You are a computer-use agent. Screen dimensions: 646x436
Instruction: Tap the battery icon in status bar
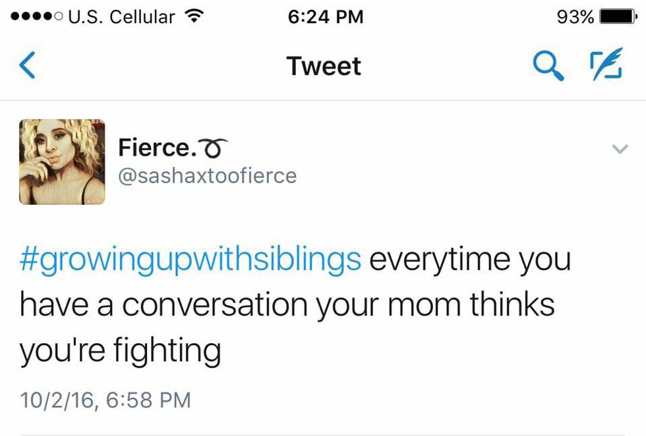coord(618,16)
